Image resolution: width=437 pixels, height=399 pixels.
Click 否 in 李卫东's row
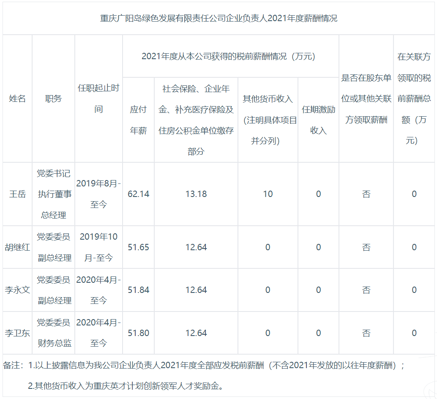(x=366, y=333)
